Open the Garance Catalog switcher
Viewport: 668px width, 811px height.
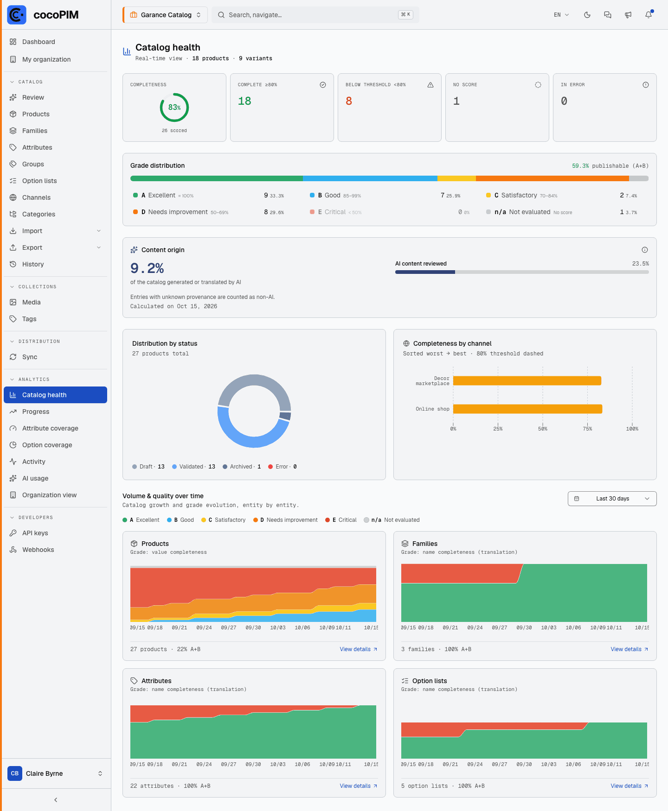[x=165, y=15]
